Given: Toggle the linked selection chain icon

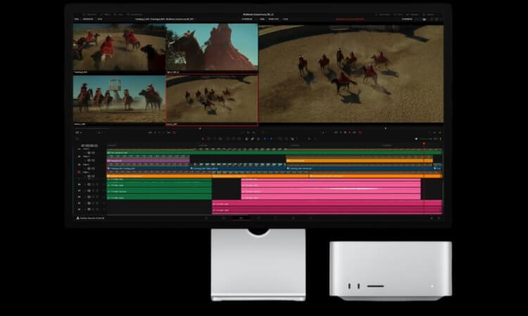Looking at the screenshot, I should [x=252, y=139].
